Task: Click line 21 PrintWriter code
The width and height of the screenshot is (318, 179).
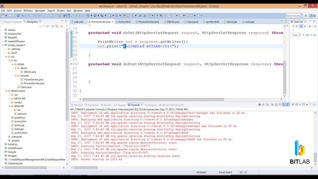Action: [143, 42]
